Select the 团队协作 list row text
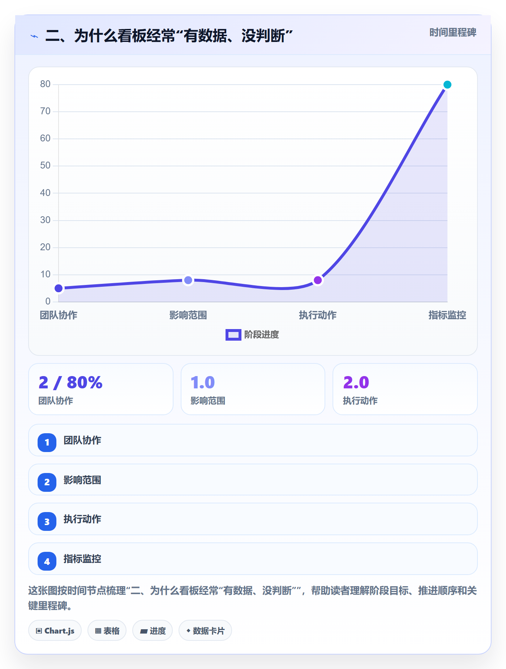This screenshot has width=506, height=669. (82, 440)
